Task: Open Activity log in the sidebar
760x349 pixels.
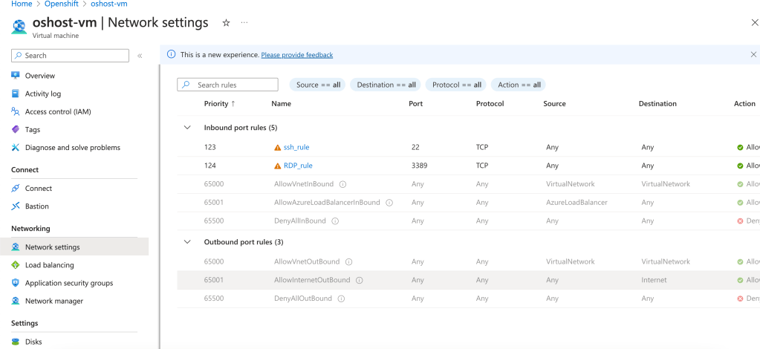Action: (x=43, y=94)
